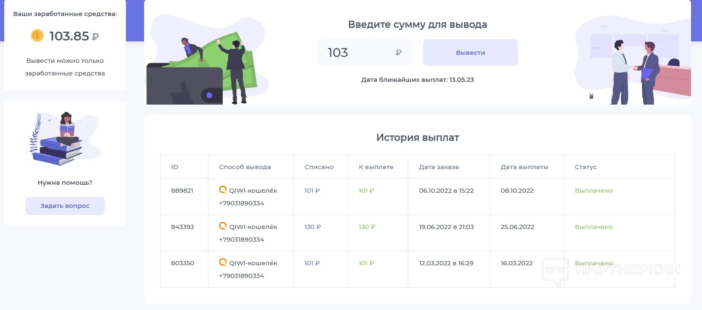The image size is (702, 310).
Task: Click the order date 12.03.2022 в 16:29
Action: coord(446,263)
